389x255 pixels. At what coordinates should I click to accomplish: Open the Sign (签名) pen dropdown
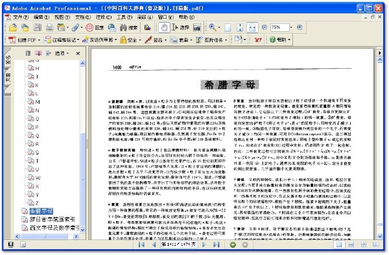(x=156, y=40)
